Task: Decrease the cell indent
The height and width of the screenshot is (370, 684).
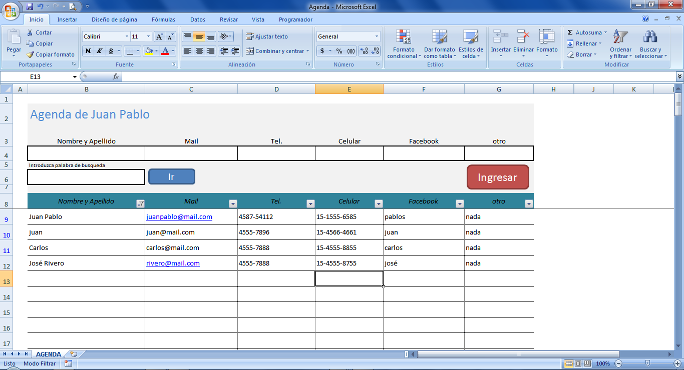Action: click(x=224, y=51)
